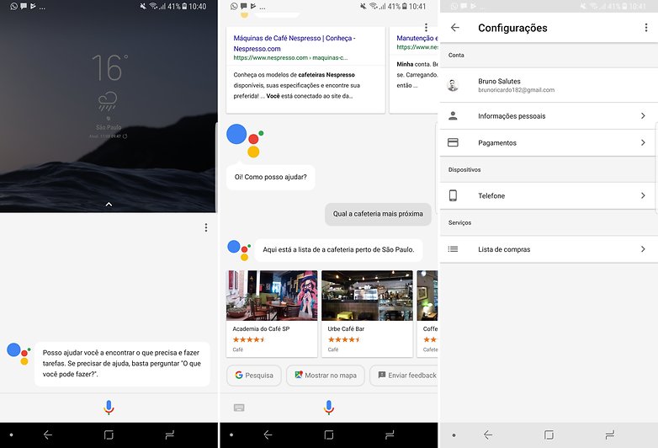Open the Academia do Café SP photo

[272, 296]
